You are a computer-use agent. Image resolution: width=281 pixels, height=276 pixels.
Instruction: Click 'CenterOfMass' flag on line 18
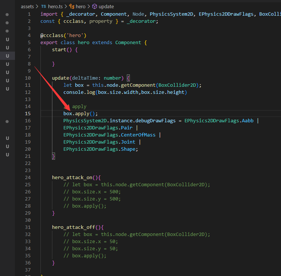pos(138,135)
